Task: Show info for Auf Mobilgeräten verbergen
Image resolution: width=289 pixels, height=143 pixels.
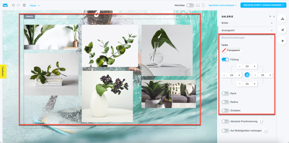Action: [x=265, y=131]
